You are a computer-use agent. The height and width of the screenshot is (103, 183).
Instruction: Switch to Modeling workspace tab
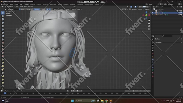click(33, 5)
